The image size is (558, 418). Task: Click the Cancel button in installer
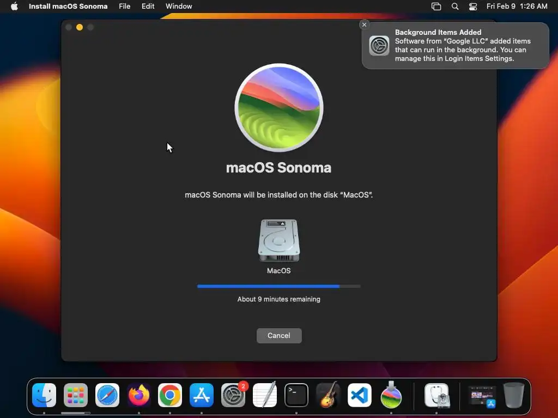pos(279,335)
